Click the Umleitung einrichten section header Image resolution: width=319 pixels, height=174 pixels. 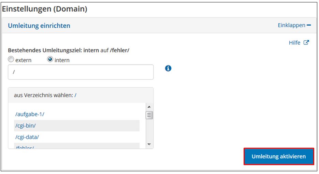point(39,26)
